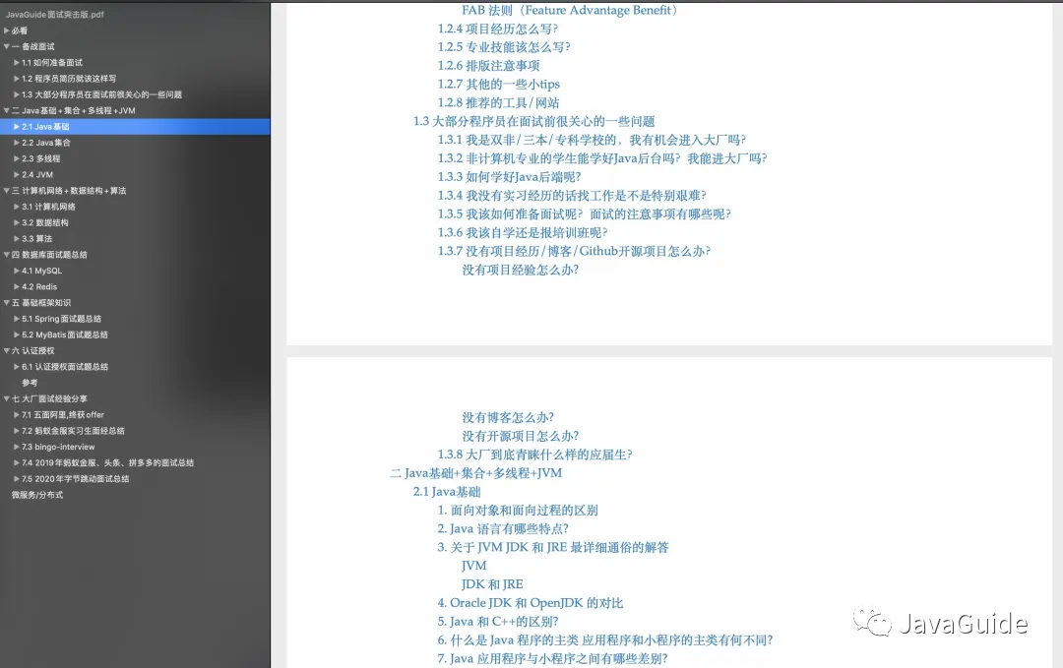The height and width of the screenshot is (668, 1063).
Task: Follow the FAB 法则 table of contents link
Action: pos(570,10)
